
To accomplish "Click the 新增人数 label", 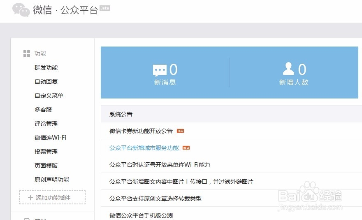I will pos(294,82).
